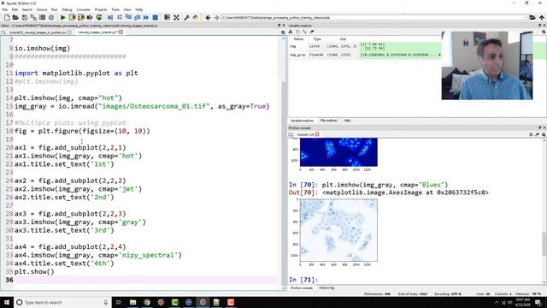This screenshot has height=308, width=547.
Task: Switch to IPython console tab
Action: pyautogui.click(x=302, y=288)
